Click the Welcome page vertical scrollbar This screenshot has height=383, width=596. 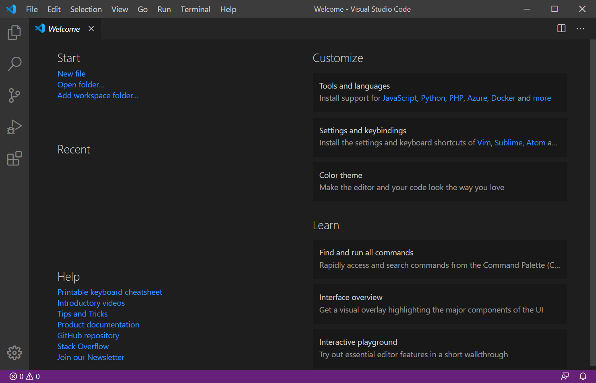[x=593, y=202]
